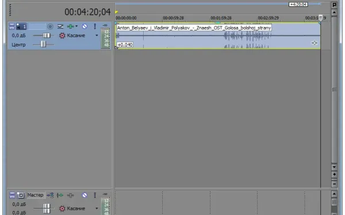Select the audio clip Anton_Belyaev on timeline

tap(218, 36)
